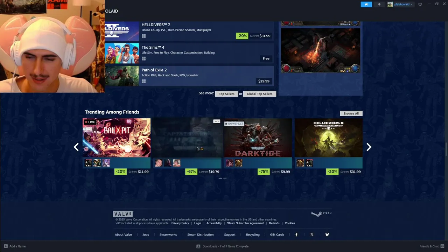448x252 pixels.
Task: Click the Windows icon under Path of Exile 2
Action: coord(143,81)
